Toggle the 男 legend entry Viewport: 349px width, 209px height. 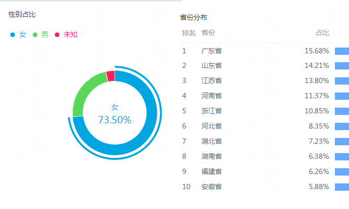41,34
